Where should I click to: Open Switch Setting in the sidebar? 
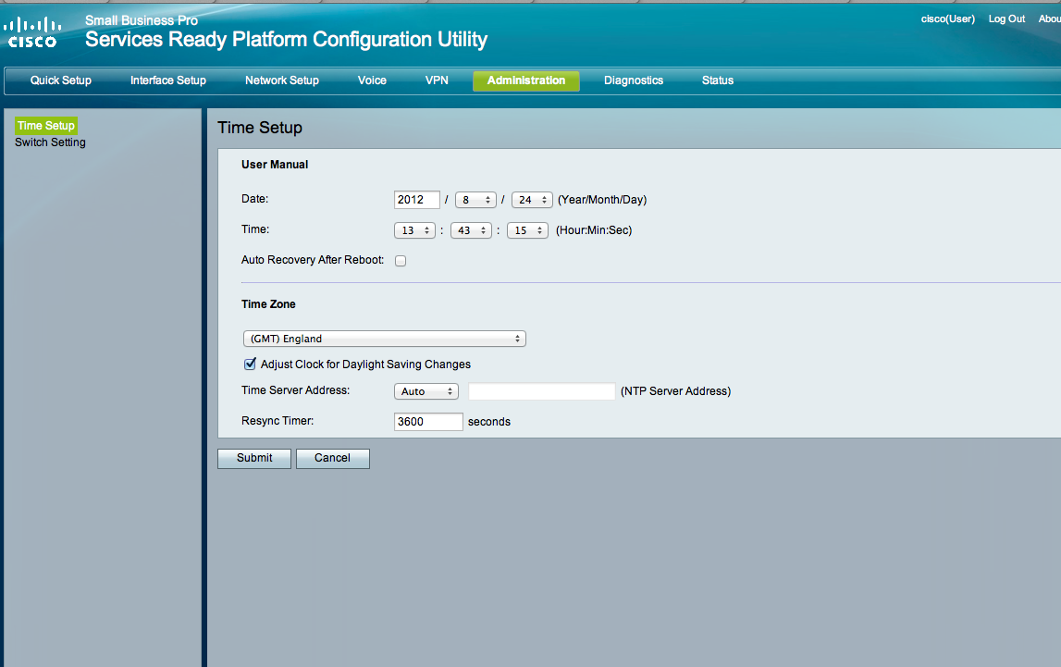pyautogui.click(x=50, y=142)
